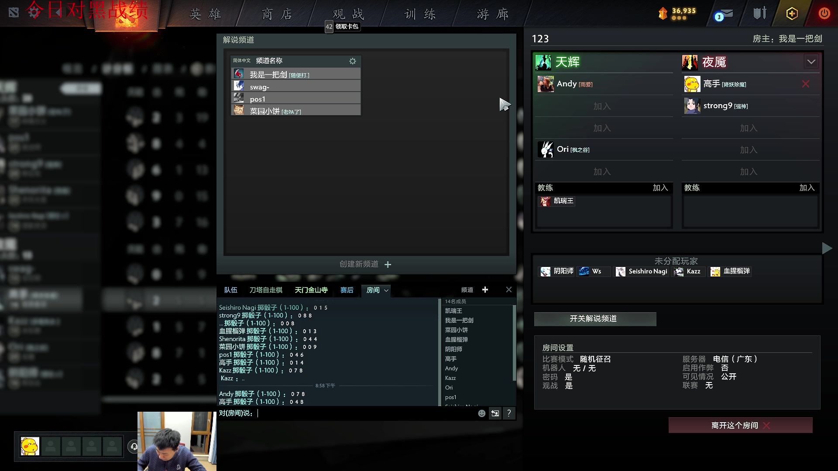Toggle voice chat headset icon
Viewport: 838px width, 471px height.
(134, 447)
